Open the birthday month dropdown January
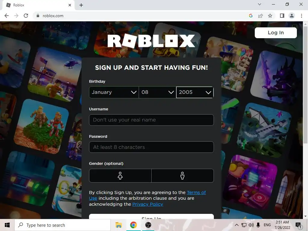Viewport: 308px width, 231px height. 114,92
